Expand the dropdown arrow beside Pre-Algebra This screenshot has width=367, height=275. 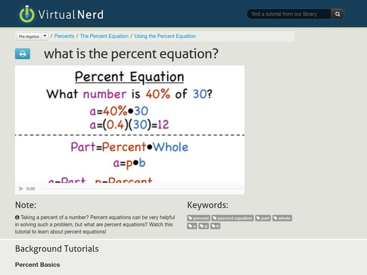click(x=44, y=36)
